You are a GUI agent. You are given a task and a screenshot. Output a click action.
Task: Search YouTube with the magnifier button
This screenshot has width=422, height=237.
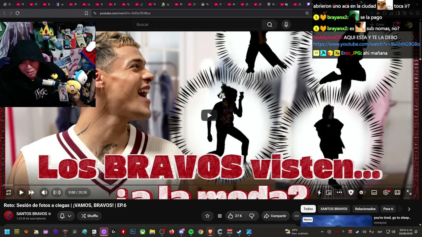tap(270, 25)
